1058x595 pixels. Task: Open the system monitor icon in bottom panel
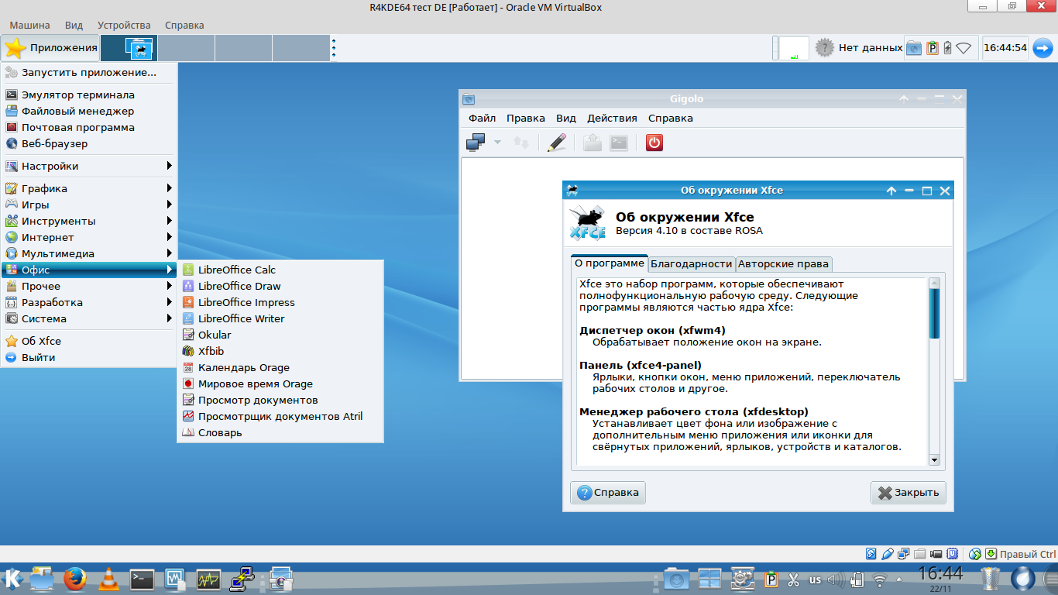click(209, 579)
